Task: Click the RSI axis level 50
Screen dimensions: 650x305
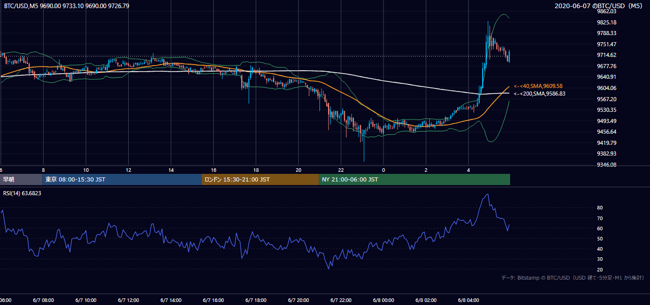Action: pyautogui.click(x=600, y=238)
